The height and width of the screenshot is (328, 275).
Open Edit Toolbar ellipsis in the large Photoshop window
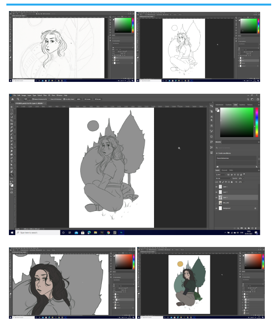11,178
